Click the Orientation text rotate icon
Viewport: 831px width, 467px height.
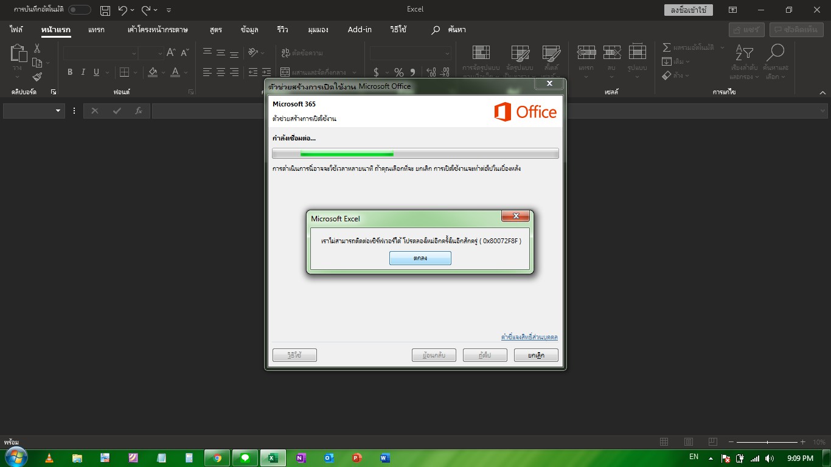(254, 52)
